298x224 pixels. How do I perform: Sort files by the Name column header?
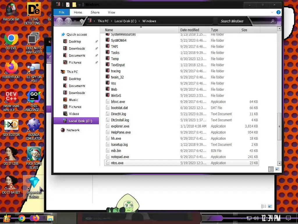[x=141, y=30]
